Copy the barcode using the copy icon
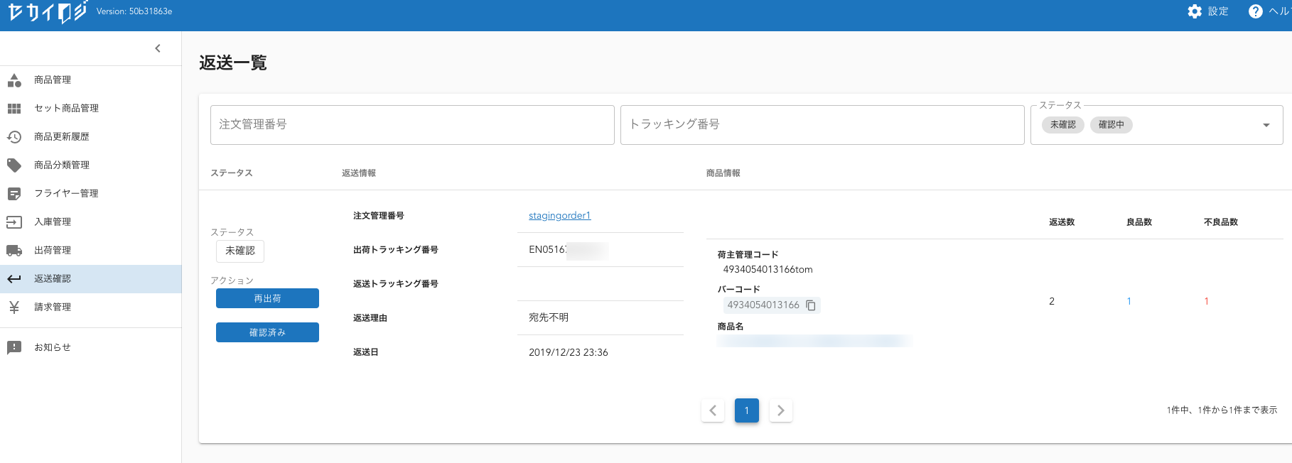The image size is (1292, 463). pyautogui.click(x=811, y=305)
